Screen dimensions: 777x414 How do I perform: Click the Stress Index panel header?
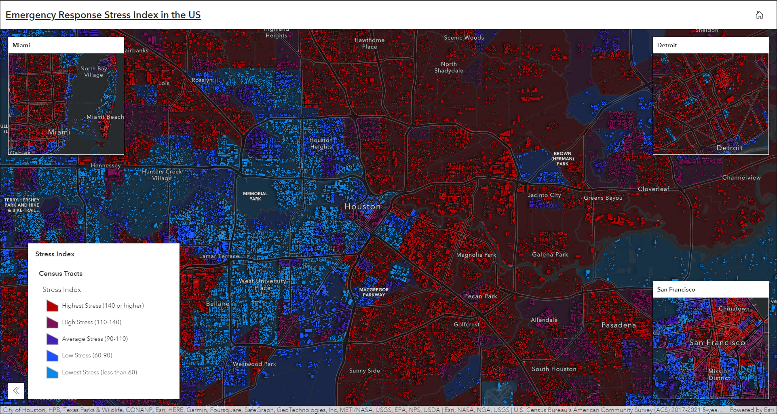pyautogui.click(x=55, y=254)
